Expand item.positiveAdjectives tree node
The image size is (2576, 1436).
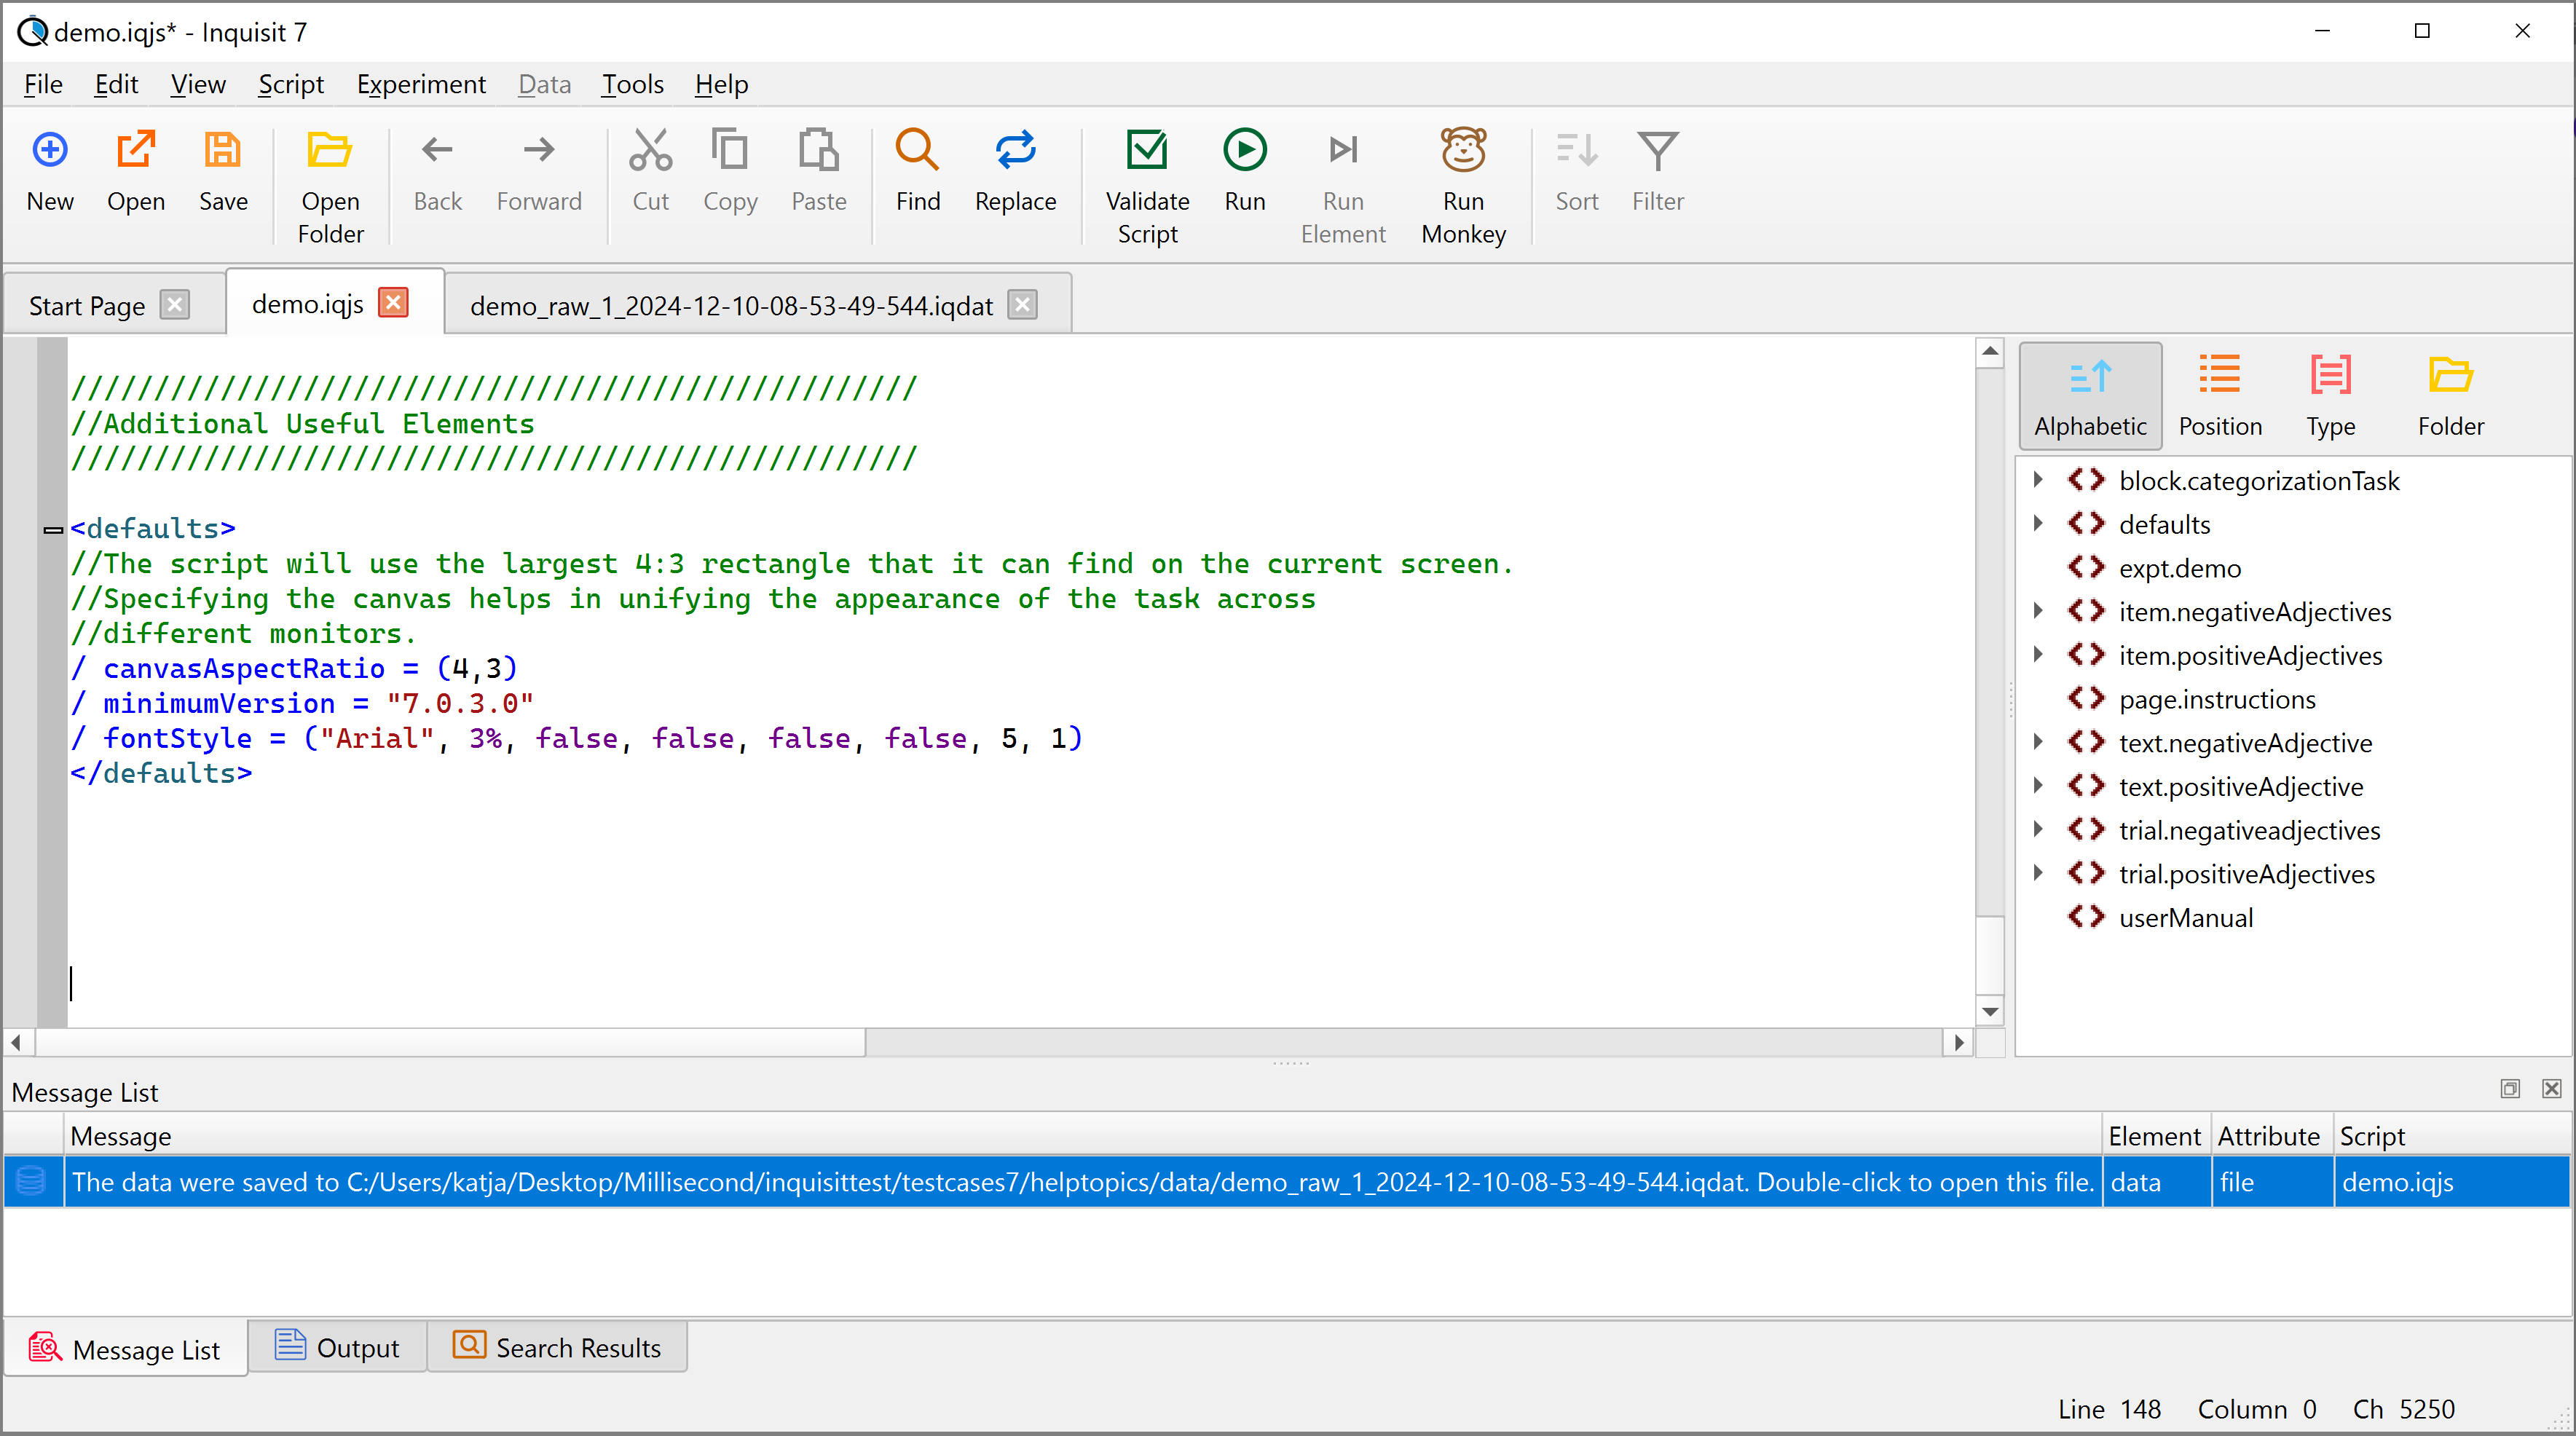click(x=2038, y=655)
